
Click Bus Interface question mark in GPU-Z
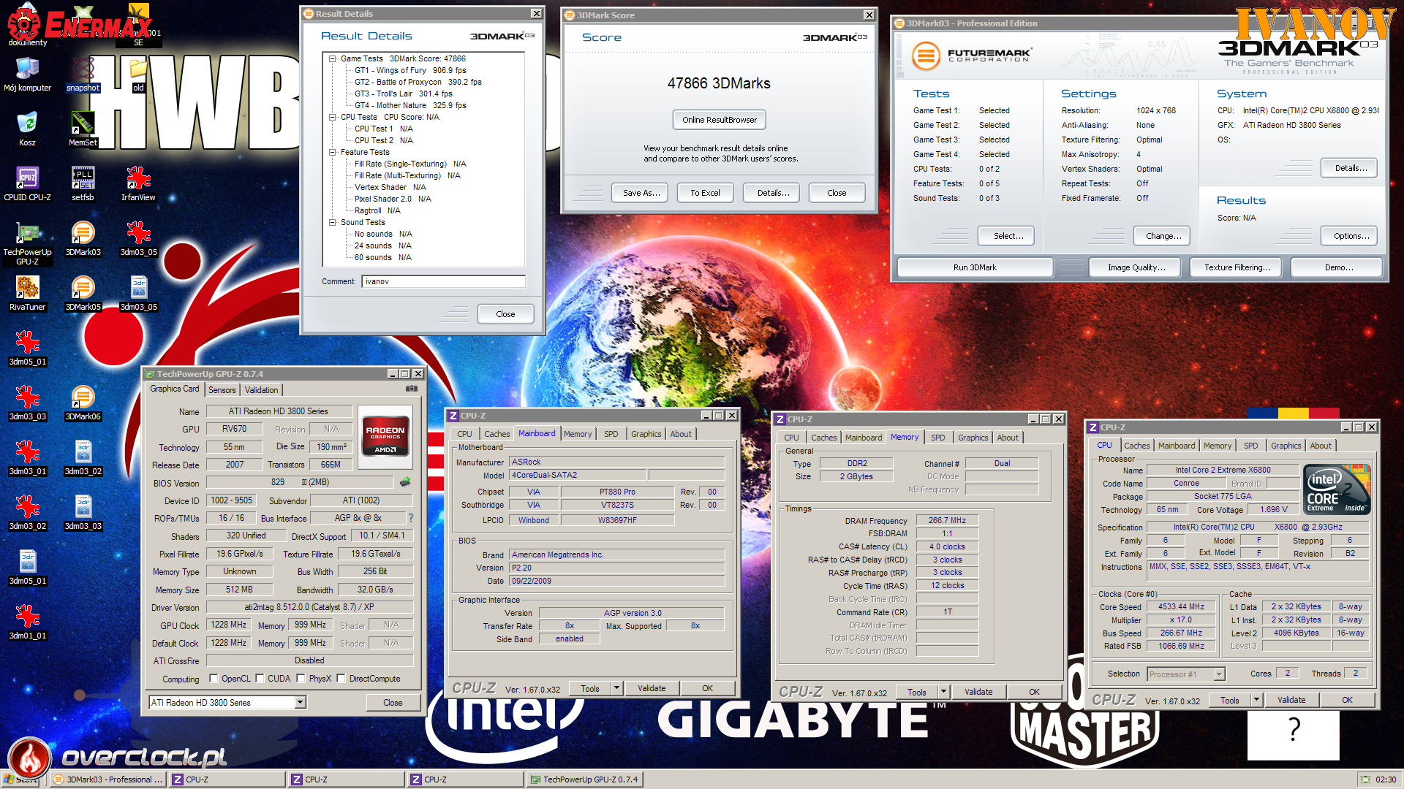410,518
